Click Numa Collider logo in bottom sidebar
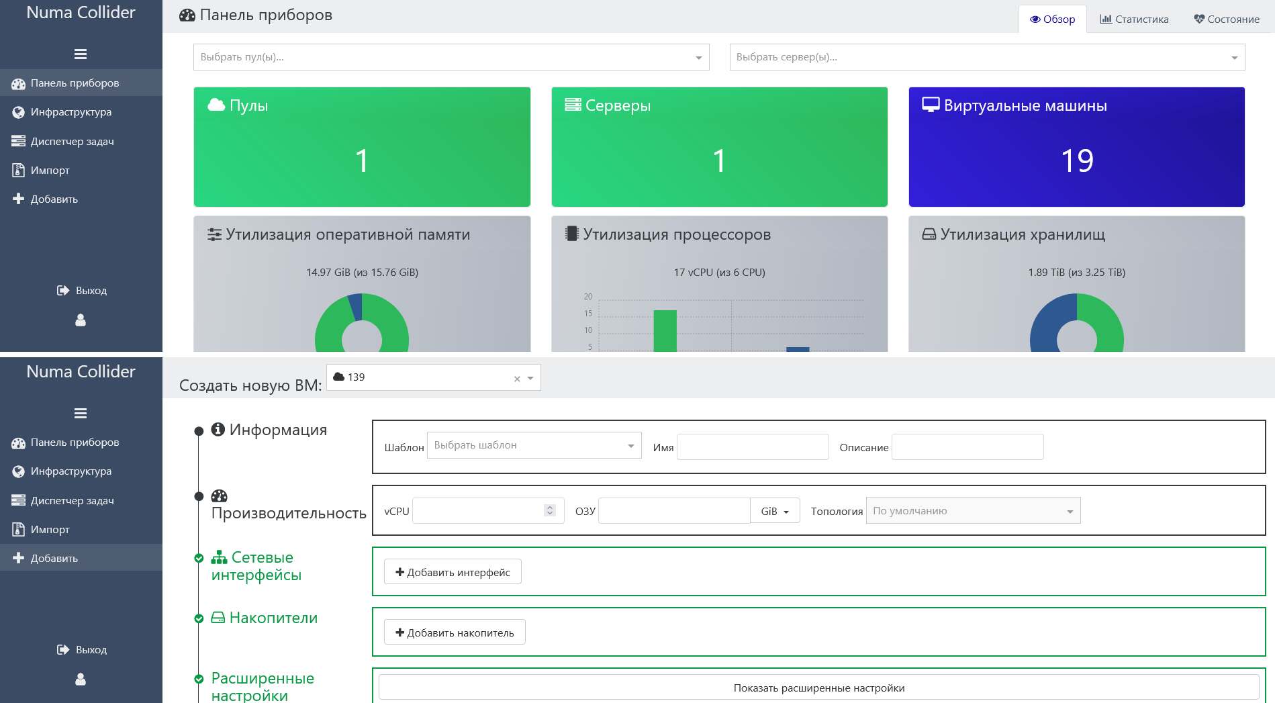The image size is (1275, 703). tap(81, 372)
